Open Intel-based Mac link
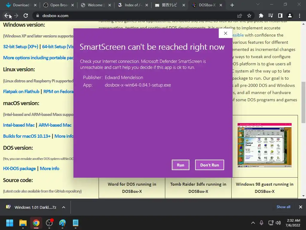Image resolution: width=306 pixels, height=230 pixels. [x=19, y=125]
